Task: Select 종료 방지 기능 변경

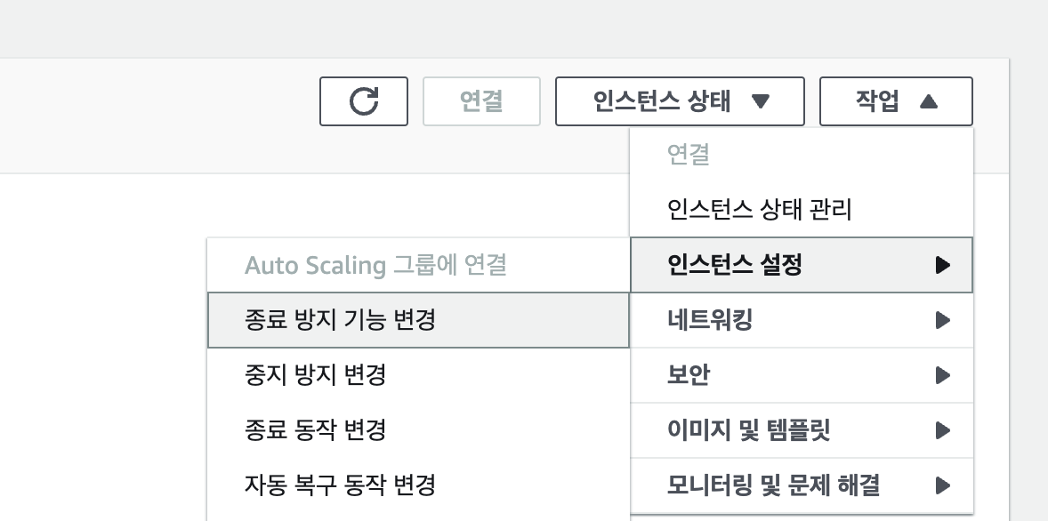Action: coord(418,320)
